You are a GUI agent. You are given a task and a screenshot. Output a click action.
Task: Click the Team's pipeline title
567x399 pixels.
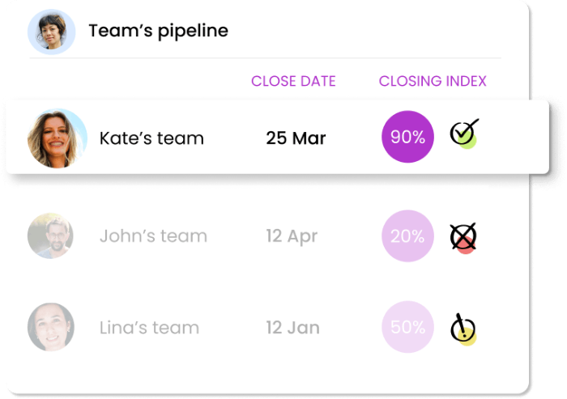[x=159, y=31]
